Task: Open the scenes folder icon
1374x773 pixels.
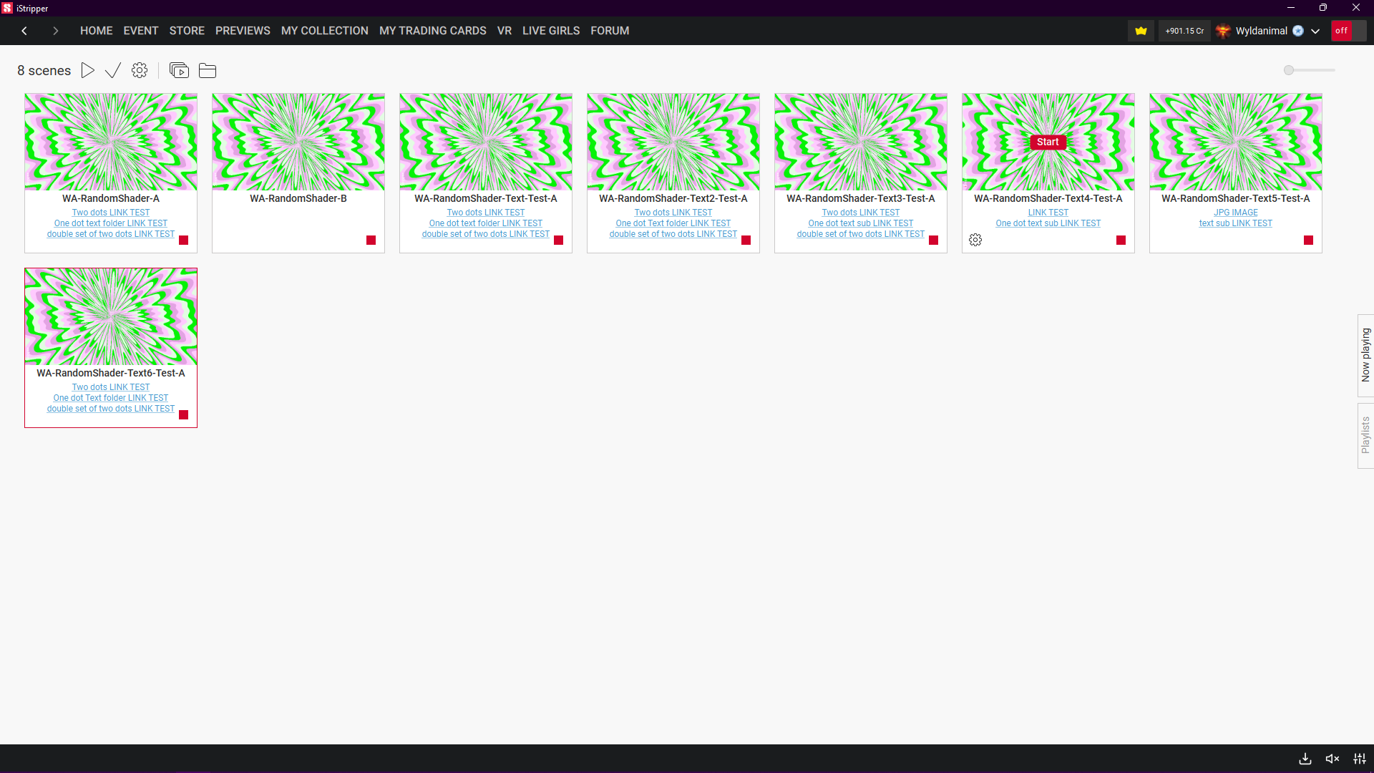Action: pos(208,70)
